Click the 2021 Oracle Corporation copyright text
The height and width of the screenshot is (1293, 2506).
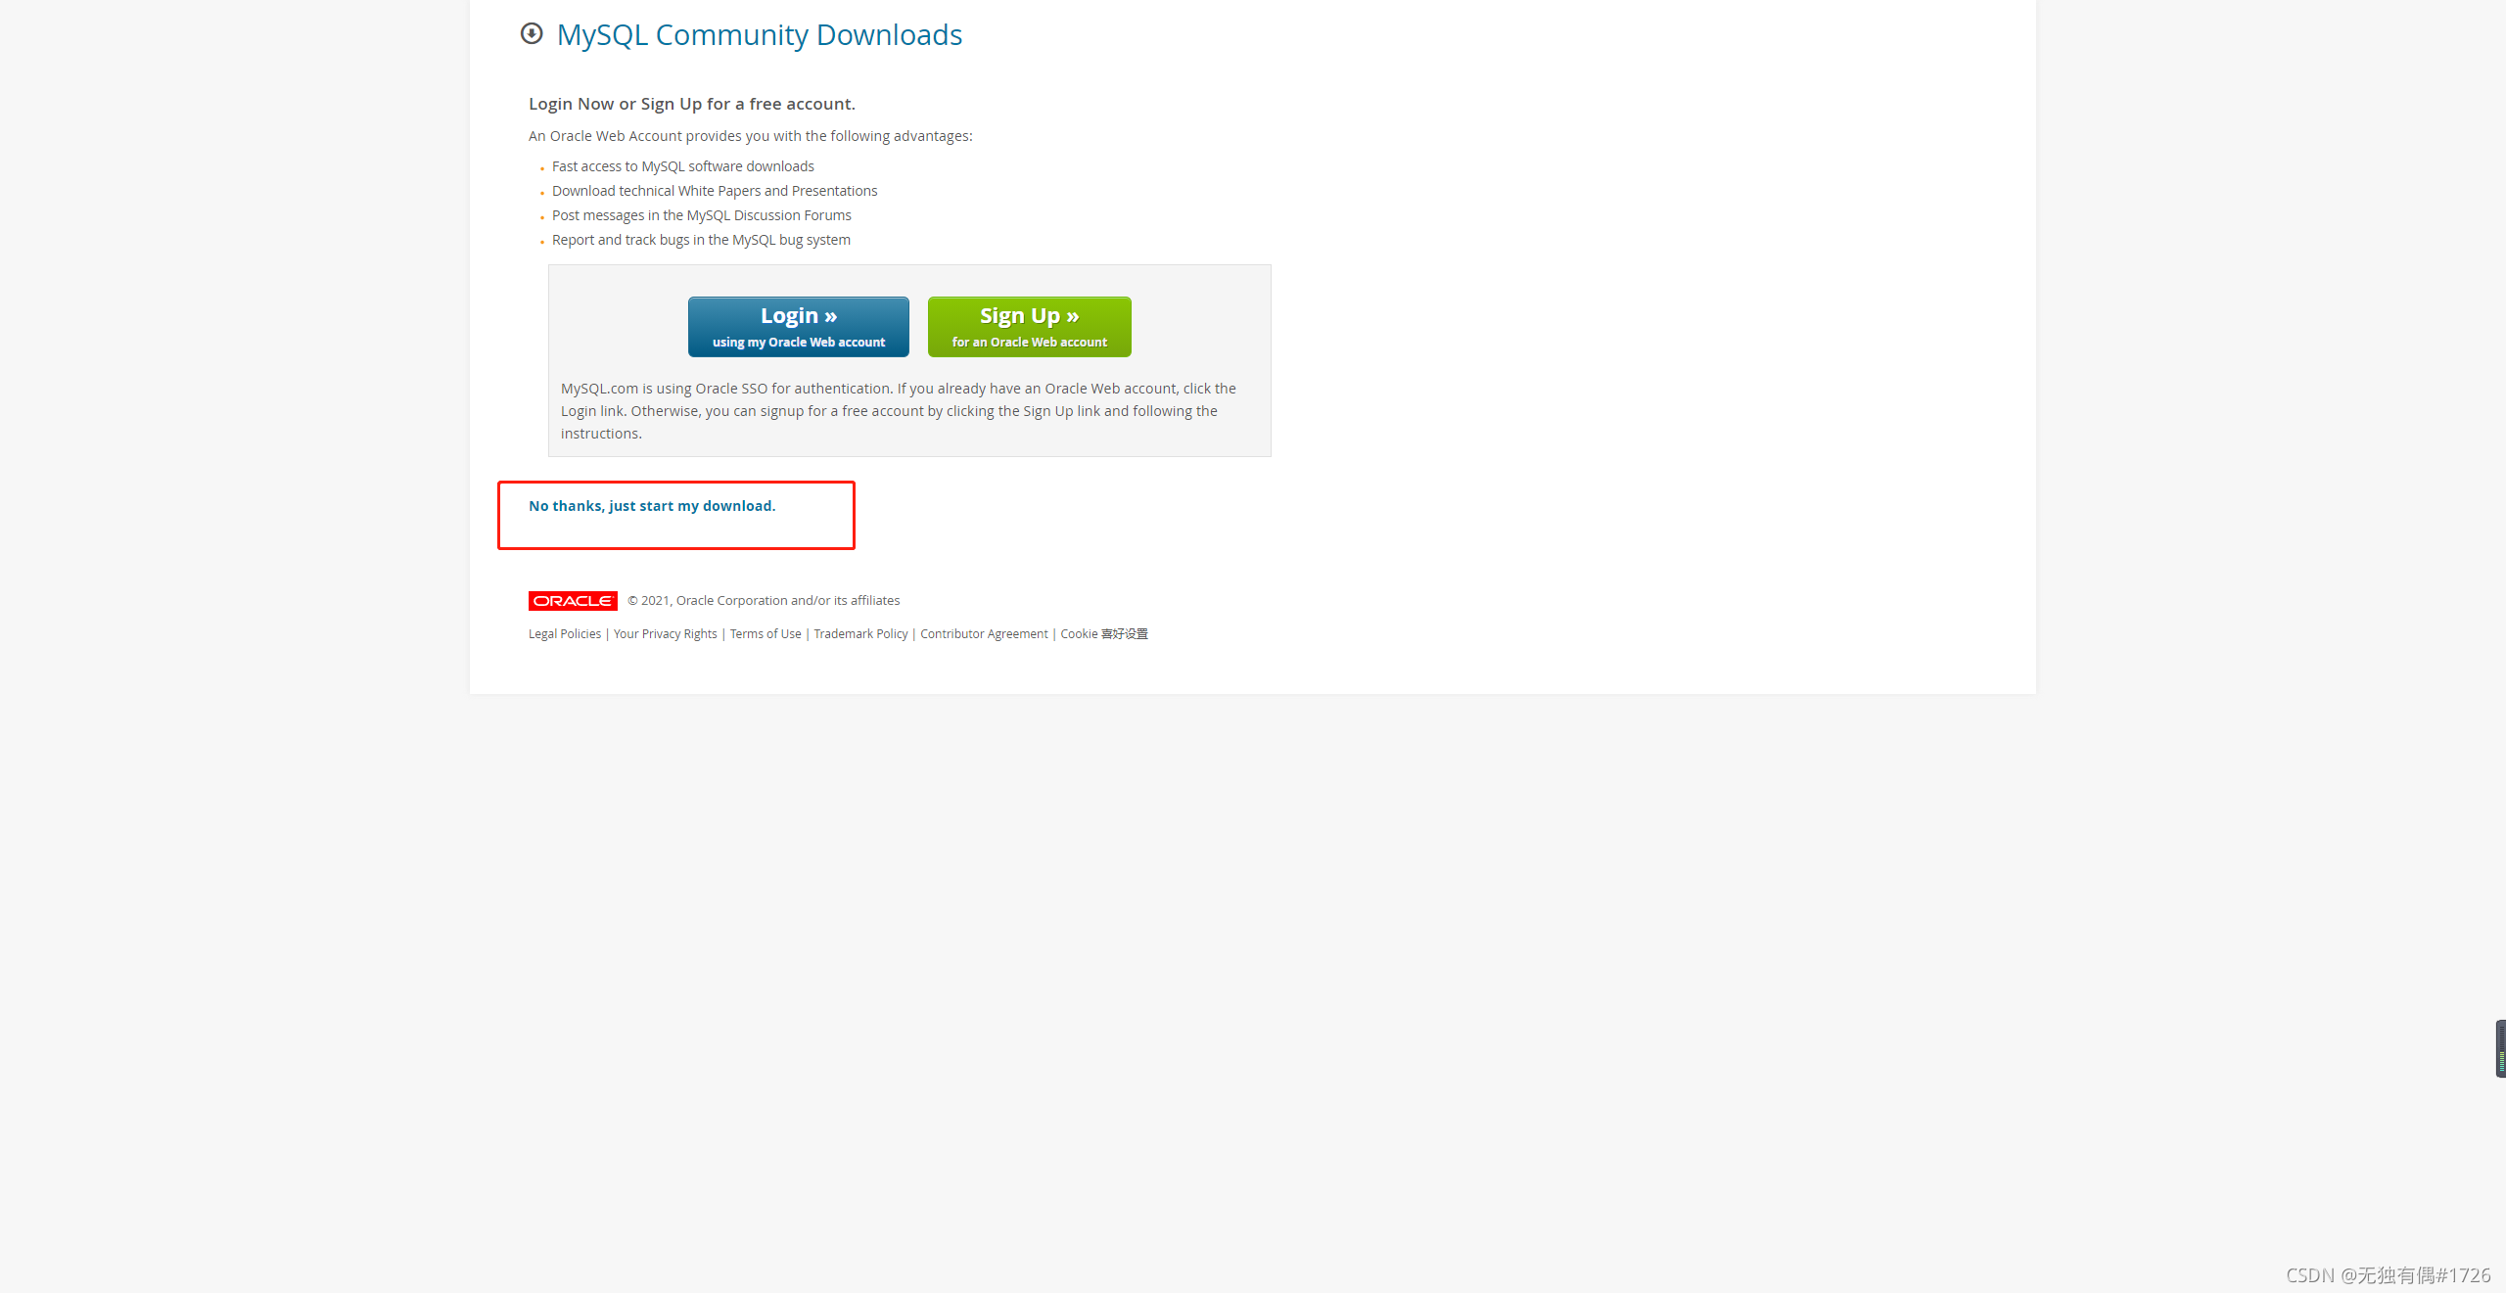click(x=764, y=601)
